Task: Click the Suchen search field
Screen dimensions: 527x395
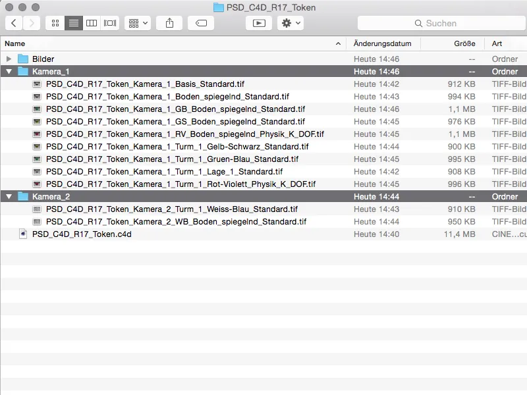Action: (x=441, y=23)
